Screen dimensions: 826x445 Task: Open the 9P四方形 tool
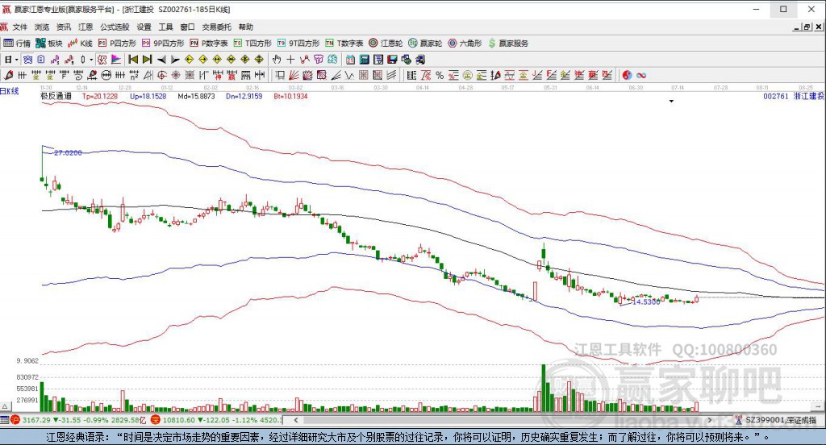(x=163, y=44)
